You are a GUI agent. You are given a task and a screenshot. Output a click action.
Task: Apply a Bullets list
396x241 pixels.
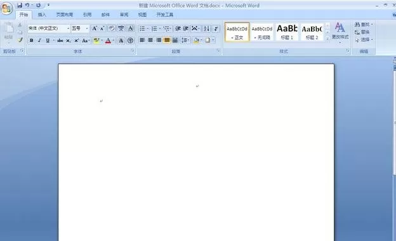(142, 29)
